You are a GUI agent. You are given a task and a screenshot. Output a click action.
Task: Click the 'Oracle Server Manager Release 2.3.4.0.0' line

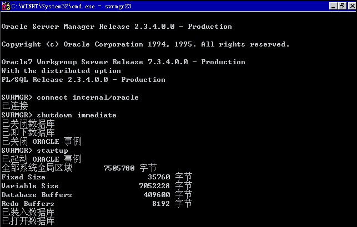point(117,27)
